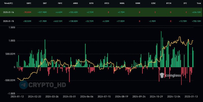Click the -70.00M GBTC outflow value
This screenshot has height=102, width=203.
point(27,12)
